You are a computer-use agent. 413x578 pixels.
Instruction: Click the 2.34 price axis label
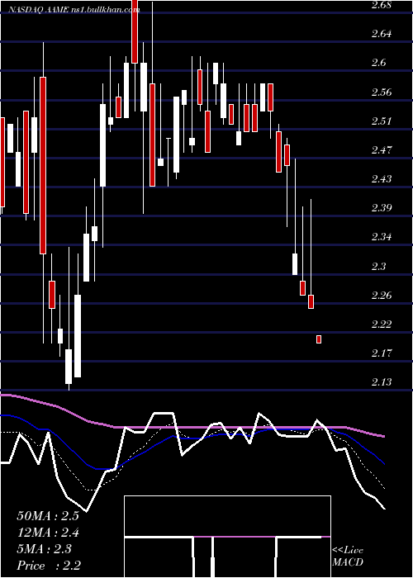point(382,236)
